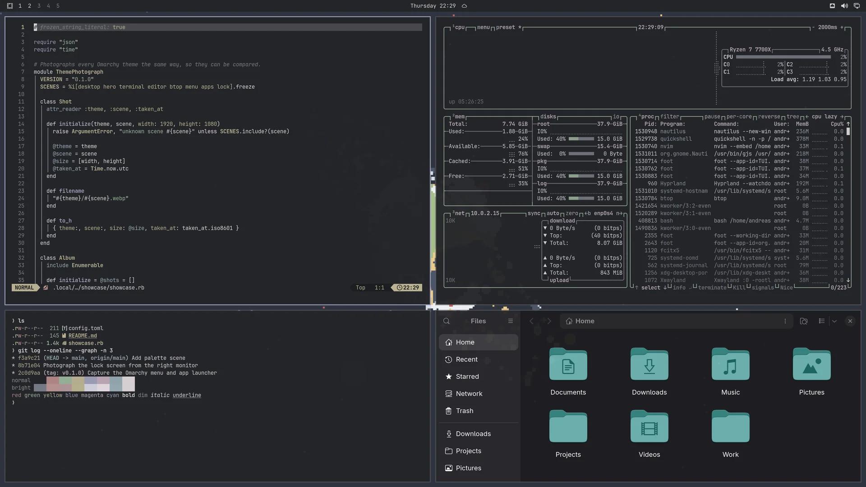Screen dimensions: 866x487
Task: Click the Home house icon in path bar
Action: click(x=569, y=321)
